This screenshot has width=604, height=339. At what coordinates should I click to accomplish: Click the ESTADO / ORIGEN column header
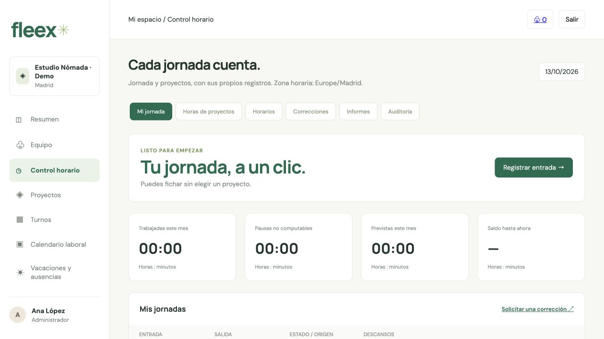pyautogui.click(x=311, y=334)
